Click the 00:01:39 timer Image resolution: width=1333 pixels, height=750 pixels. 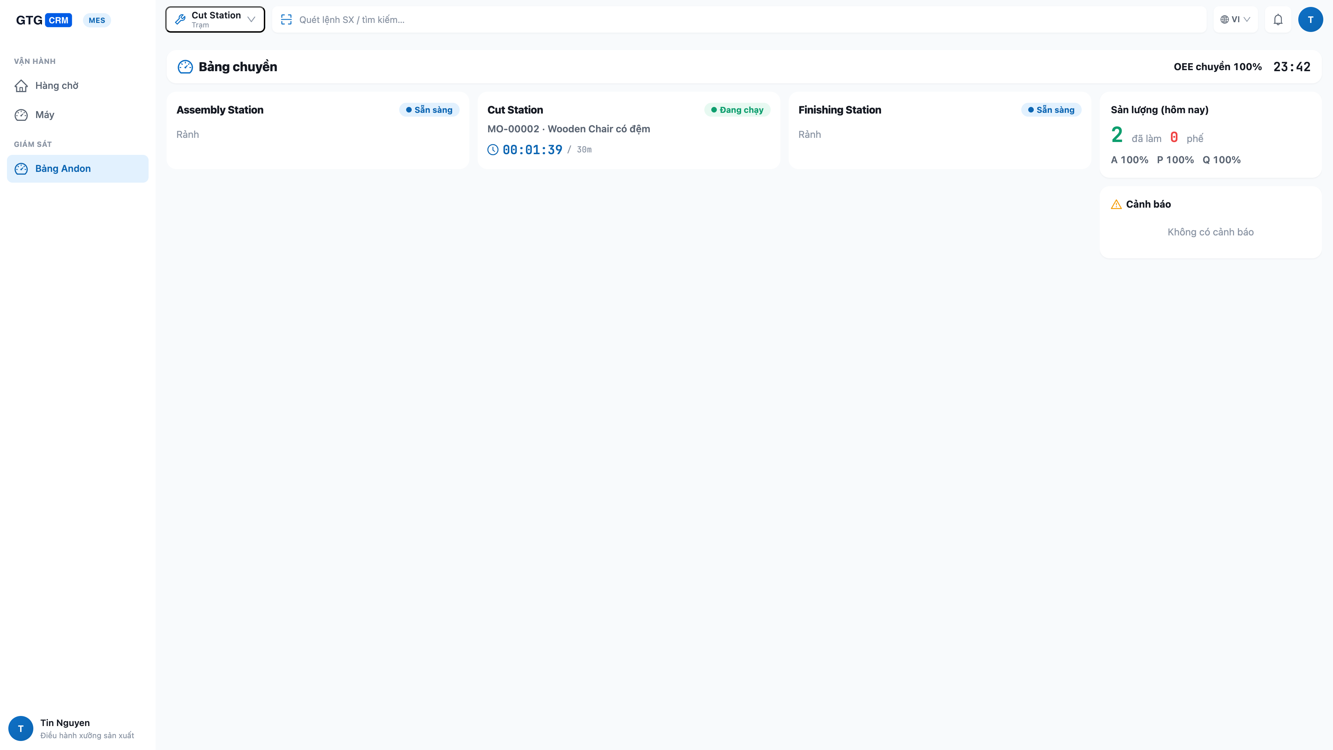(x=533, y=150)
